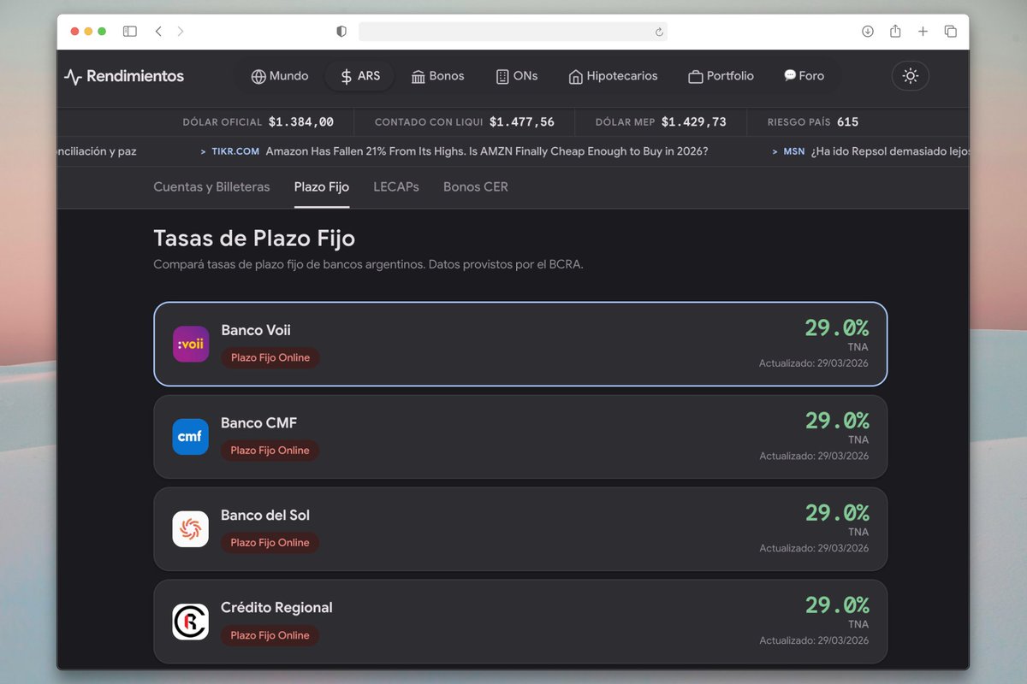The image size is (1027, 684).
Task: Click the 29.0% rate of Banco CMF
Action: 836,420
